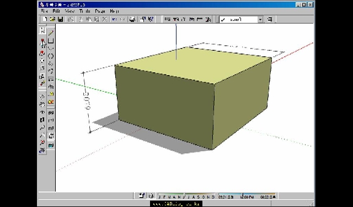
Task: Select the Pencil line tool
Action: coord(51,33)
